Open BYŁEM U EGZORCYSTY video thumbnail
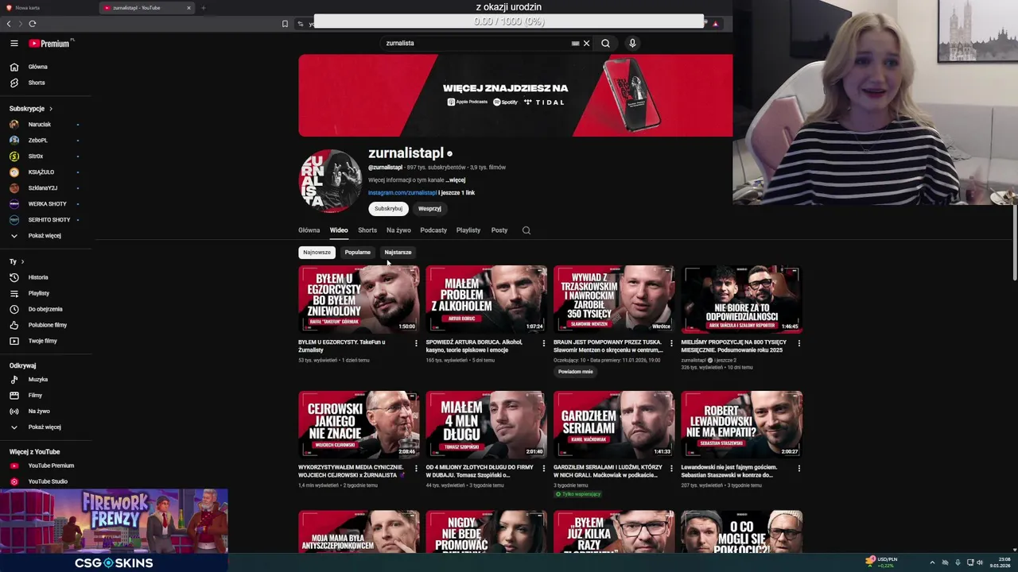 coord(359,300)
